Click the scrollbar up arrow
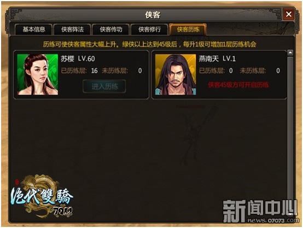Image resolution: width=303 pixels, height=228 pixels. (290, 52)
